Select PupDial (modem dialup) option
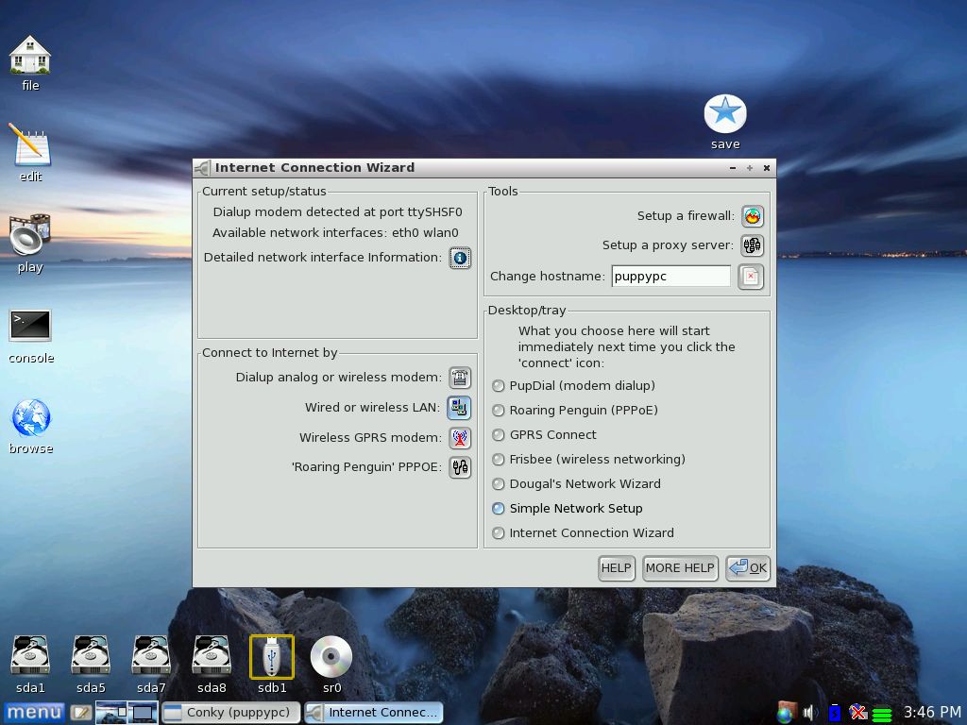 pyautogui.click(x=499, y=386)
